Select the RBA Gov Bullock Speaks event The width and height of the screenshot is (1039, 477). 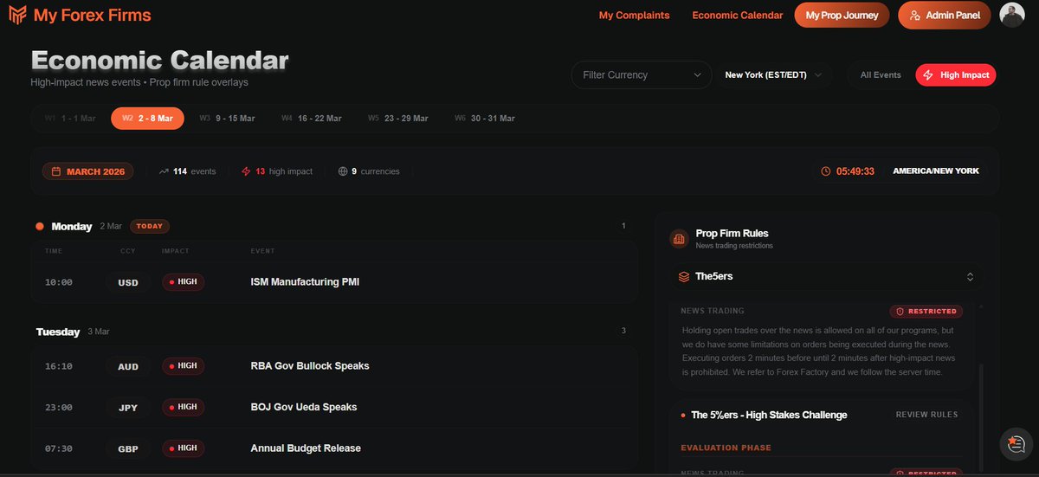(x=310, y=366)
